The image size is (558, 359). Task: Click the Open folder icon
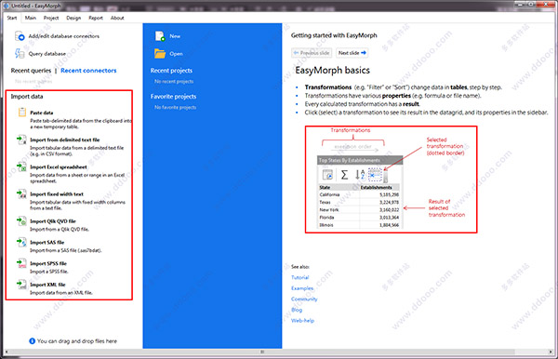pos(160,53)
